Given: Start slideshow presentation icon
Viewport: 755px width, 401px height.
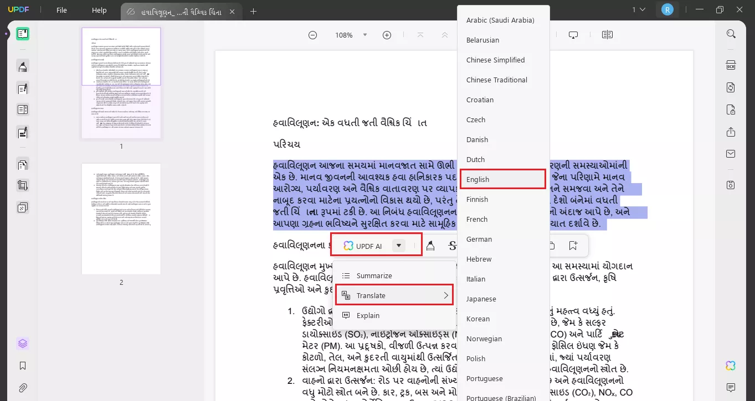Looking at the screenshot, I should (x=573, y=35).
